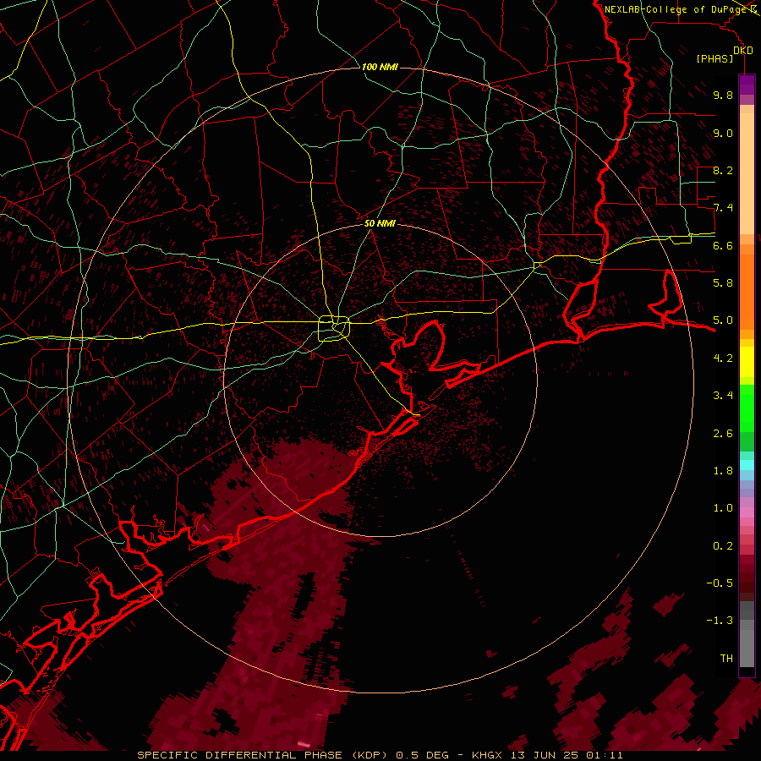This screenshot has height=761, width=761.
Task: Click the 01:11 timestamp
Action: (605, 755)
